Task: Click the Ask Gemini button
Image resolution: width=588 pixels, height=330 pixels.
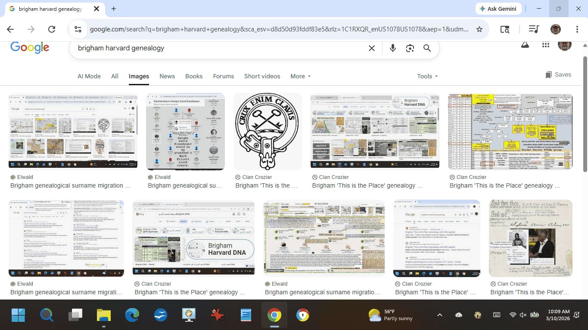Action: [x=499, y=9]
